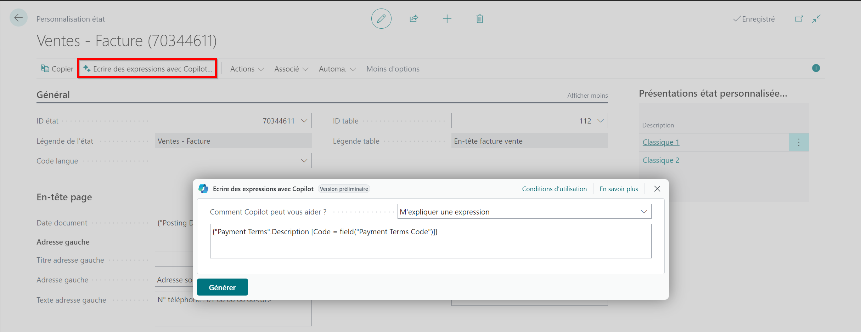Open En savoir plus link

click(619, 189)
